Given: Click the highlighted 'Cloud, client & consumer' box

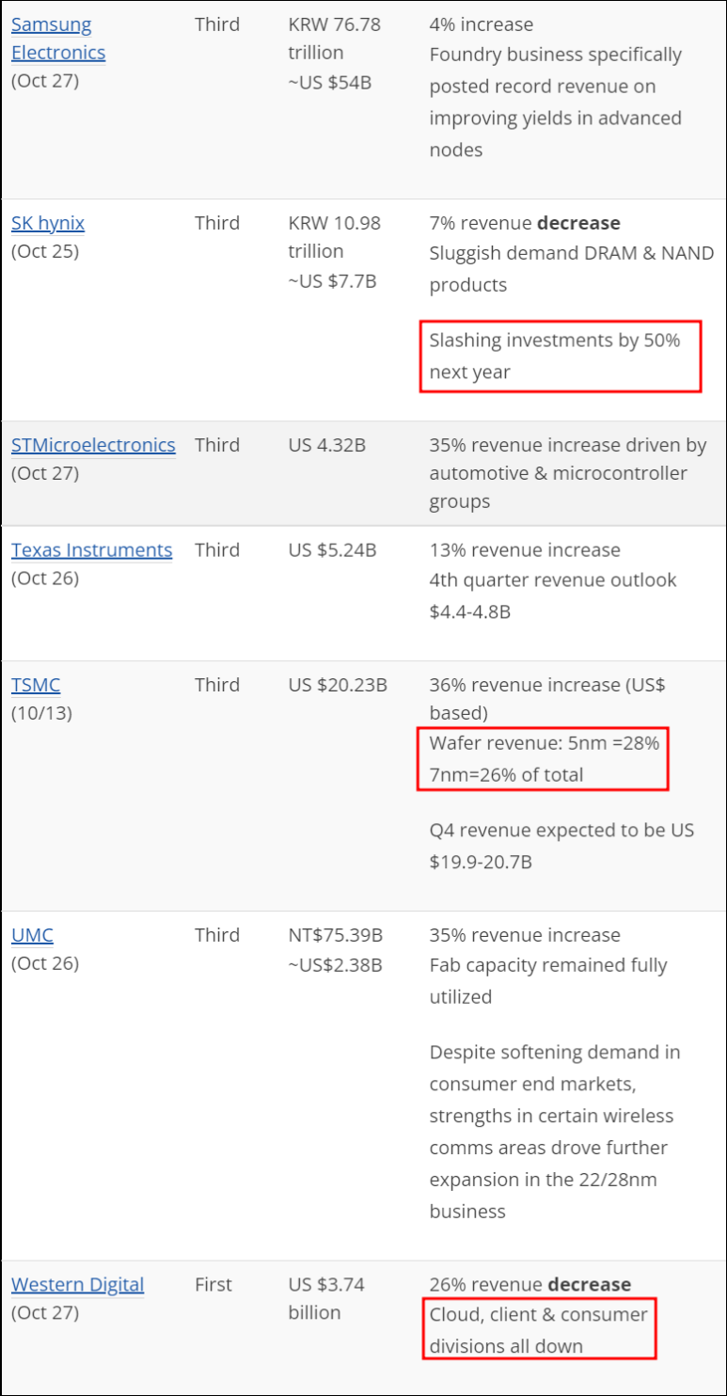Looking at the screenshot, I should tap(538, 1328).
